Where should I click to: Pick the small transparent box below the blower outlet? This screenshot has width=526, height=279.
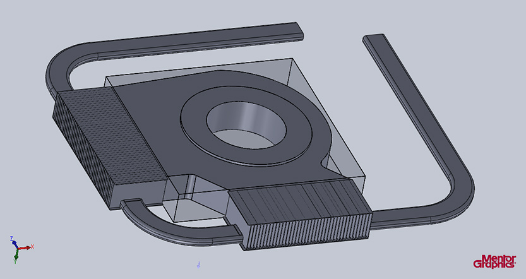pyautogui.click(x=194, y=205)
